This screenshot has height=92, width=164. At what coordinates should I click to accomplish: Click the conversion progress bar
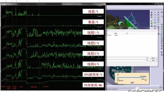coord(132,78)
